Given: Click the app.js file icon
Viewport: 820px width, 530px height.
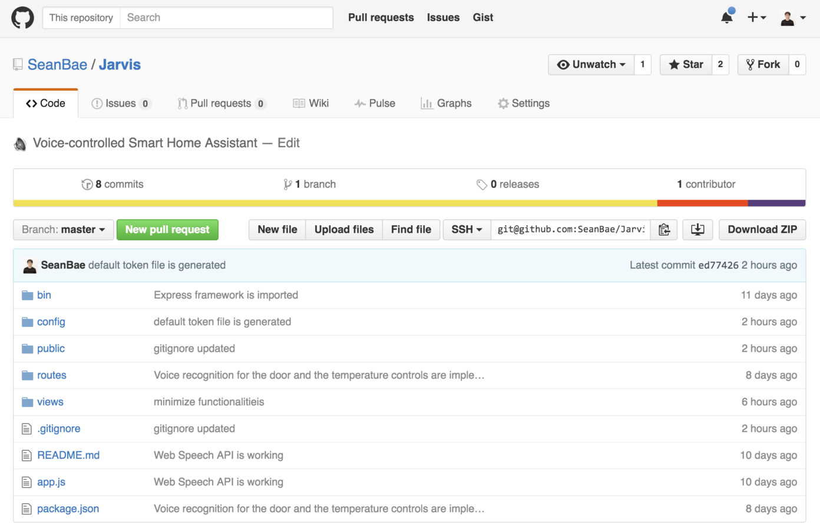Looking at the screenshot, I should (27, 482).
